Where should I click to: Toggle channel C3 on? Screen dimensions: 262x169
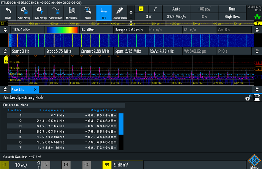pos(72,165)
